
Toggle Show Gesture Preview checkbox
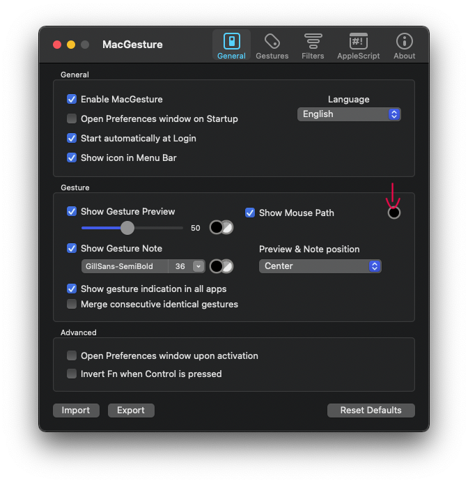click(x=72, y=212)
